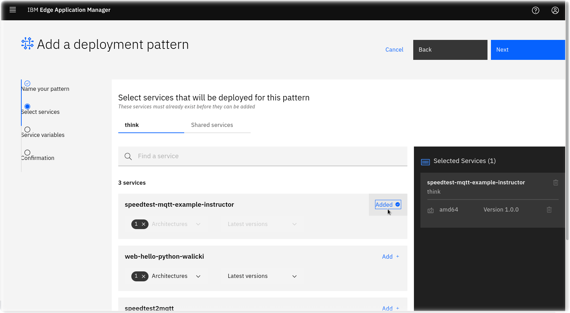
Task: Click the speedtest2mqtt service name
Action: click(x=149, y=309)
